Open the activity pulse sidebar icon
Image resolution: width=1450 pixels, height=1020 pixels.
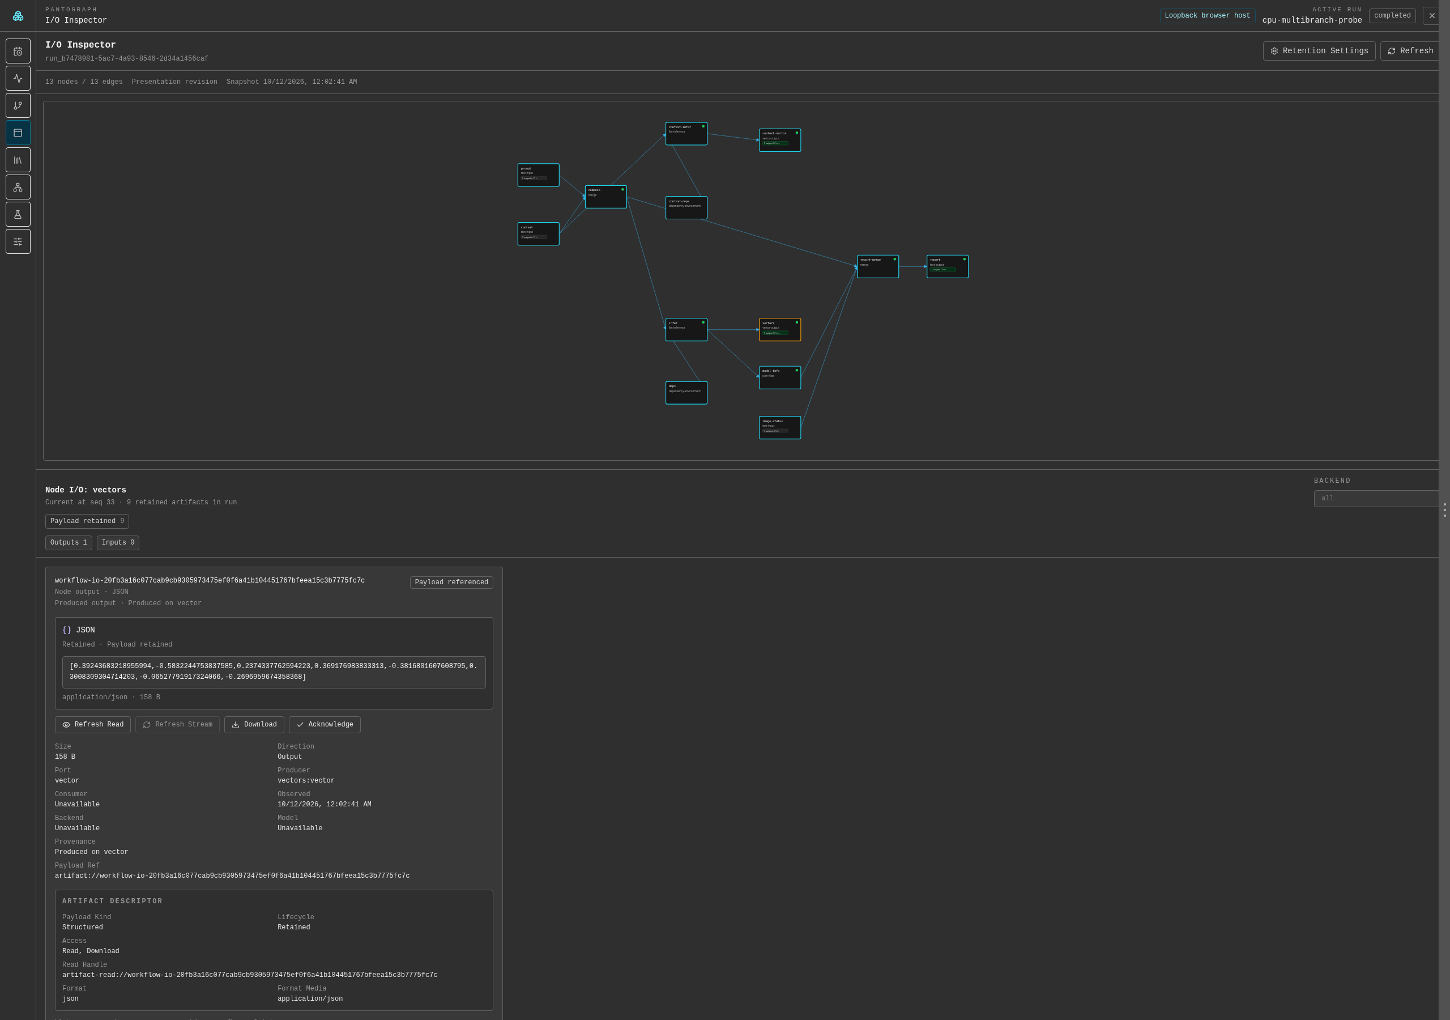coord(18,78)
